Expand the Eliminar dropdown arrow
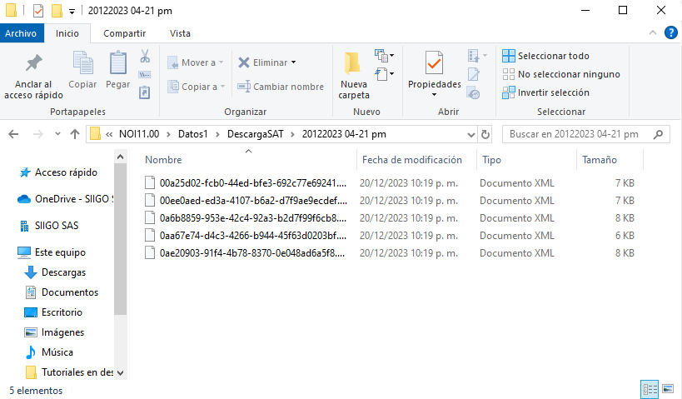 [x=293, y=62]
